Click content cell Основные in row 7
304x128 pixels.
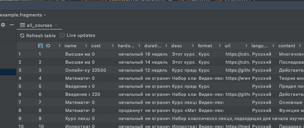pos(290,102)
